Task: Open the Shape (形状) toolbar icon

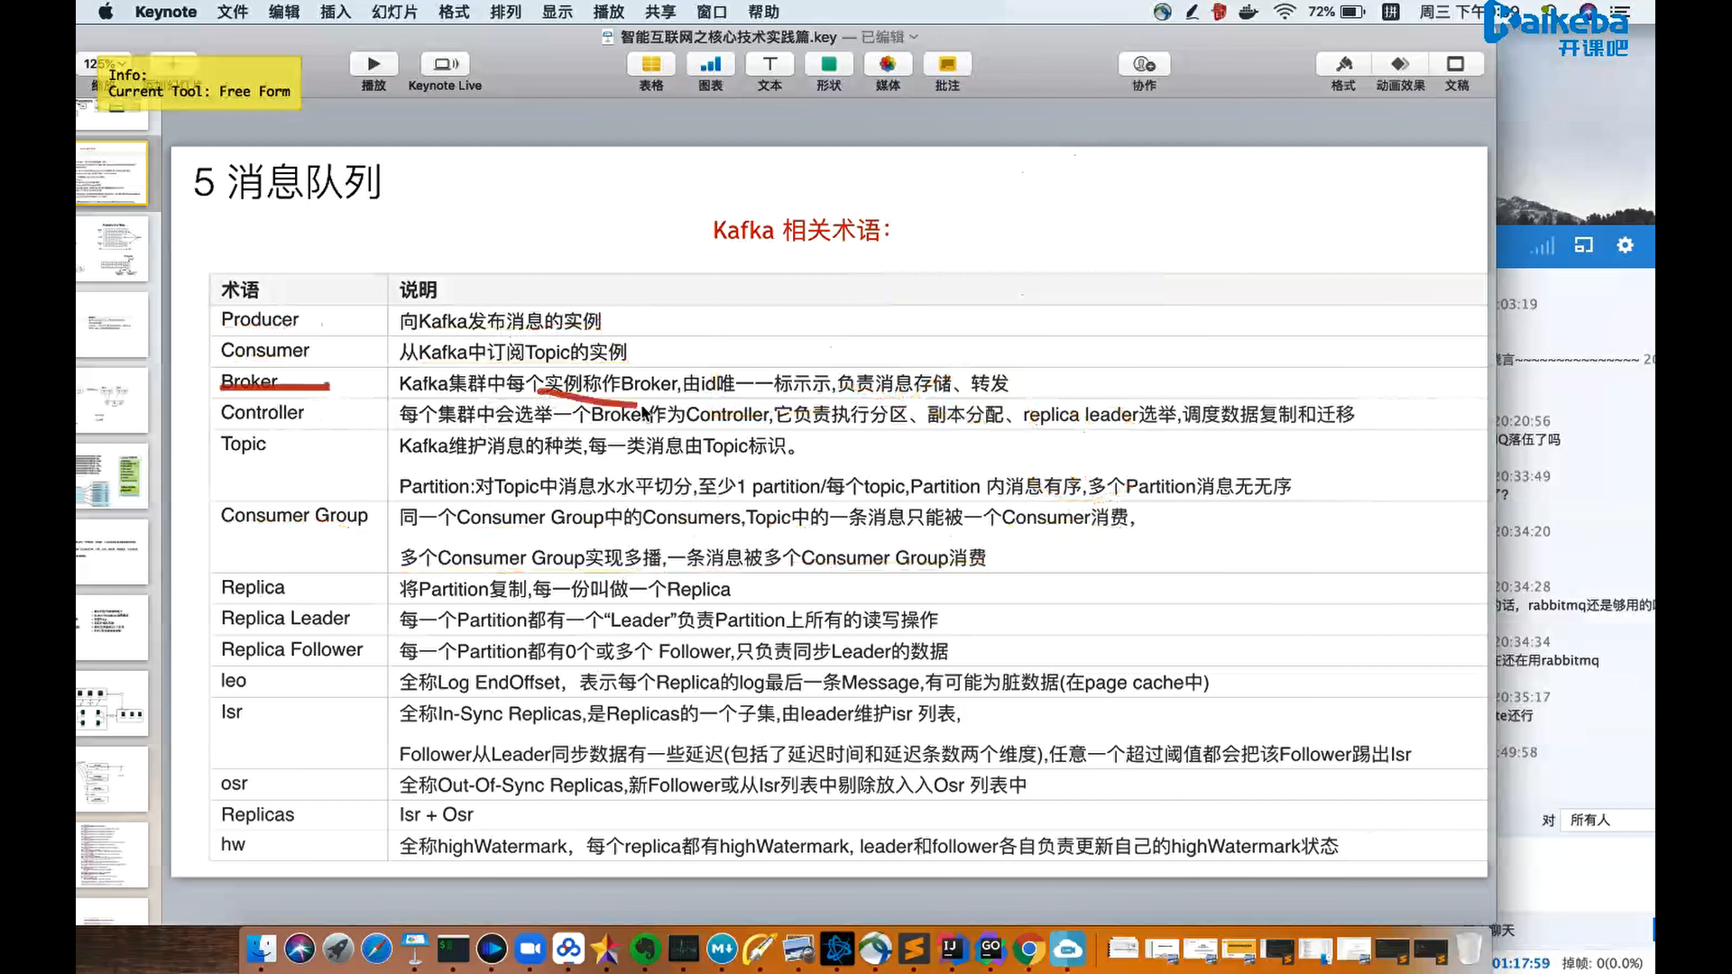Action: click(828, 64)
